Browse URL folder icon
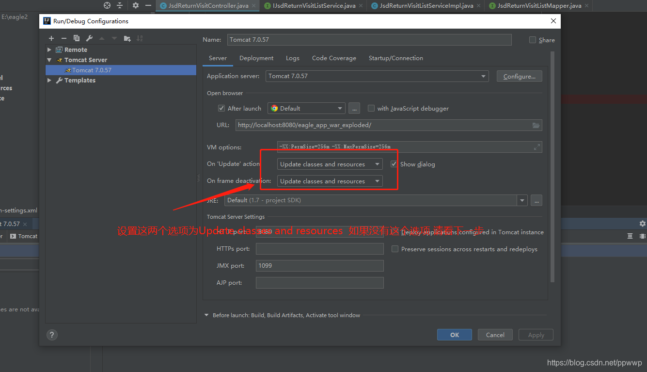The image size is (647, 372). point(536,125)
